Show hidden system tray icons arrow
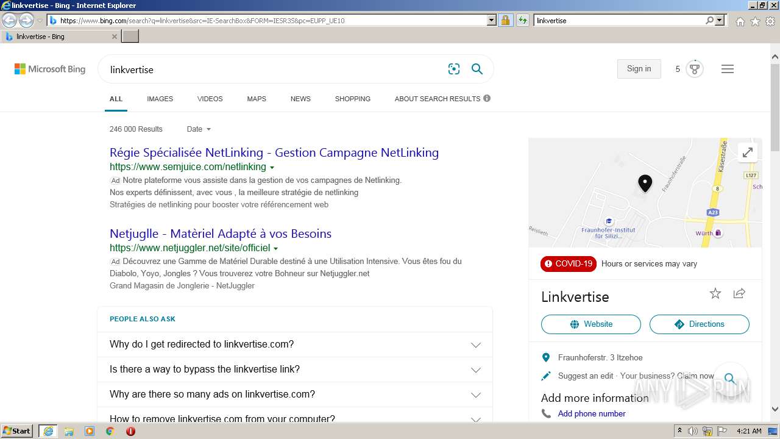Screen dimensions: 780x439 [679, 431]
